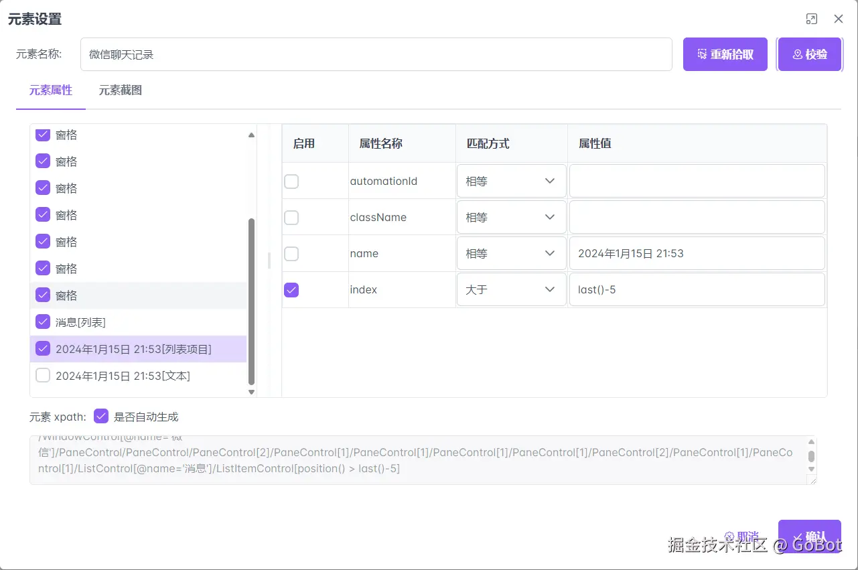Select the 2024年1月15日 21:53[列表项目] row
Screen dimensions: 858x570
pos(139,349)
